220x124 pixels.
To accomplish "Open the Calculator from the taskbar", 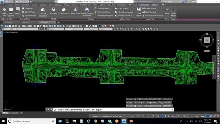I will (x=81, y=121).
